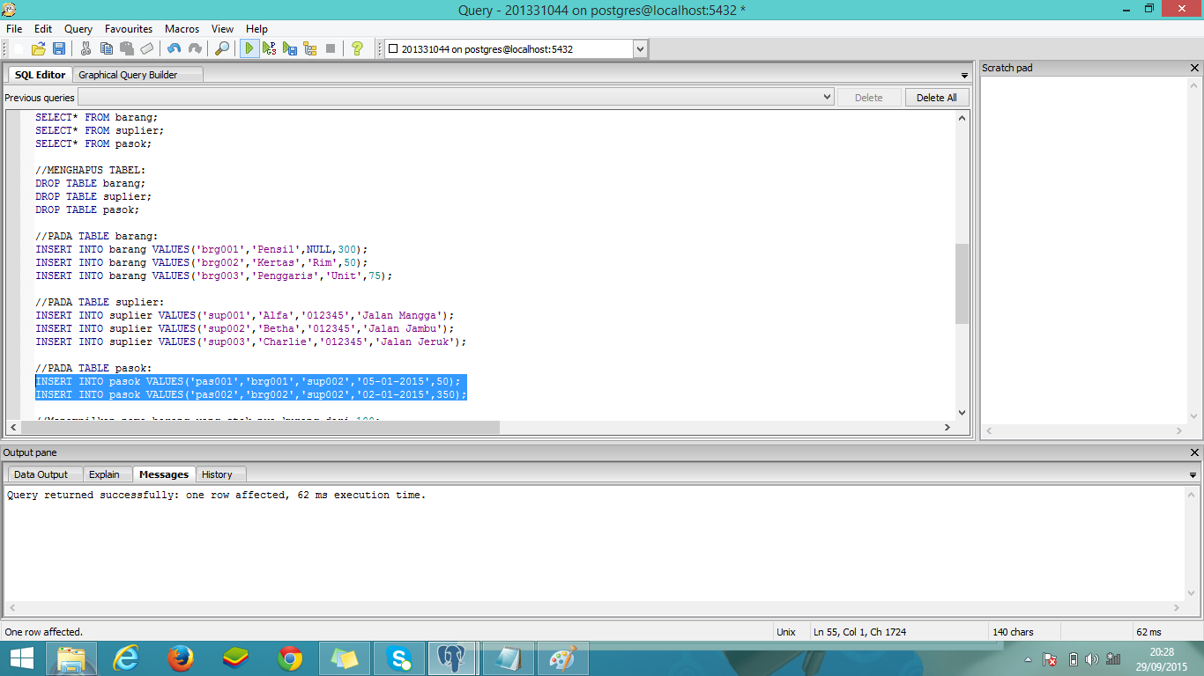Open Find and Replace with the magnifier icon
Image resolution: width=1204 pixels, height=676 pixels.
click(x=222, y=48)
